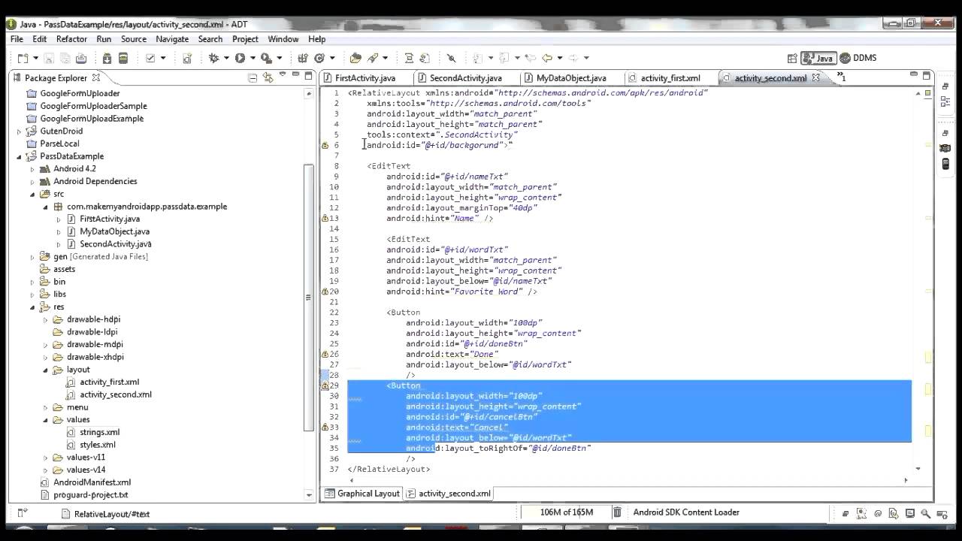This screenshot has width=962, height=541.
Task: Collapse all in Package Explorer
Action: point(253,77)
